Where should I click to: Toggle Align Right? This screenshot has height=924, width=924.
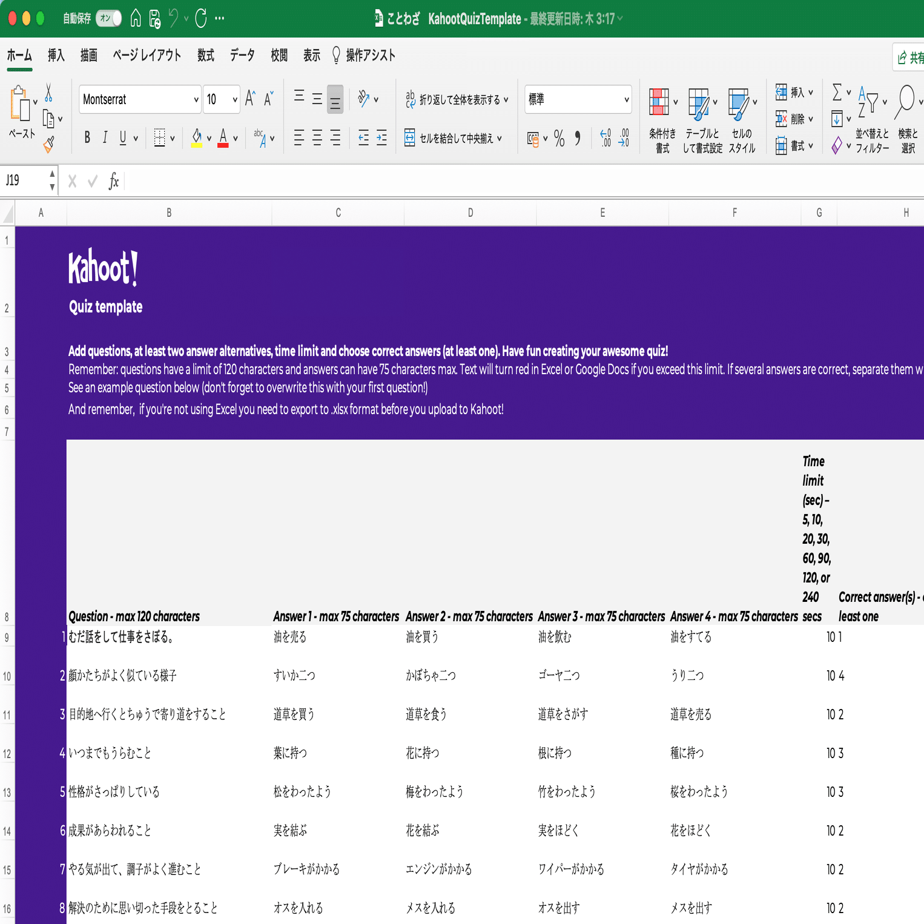point(335,138)
